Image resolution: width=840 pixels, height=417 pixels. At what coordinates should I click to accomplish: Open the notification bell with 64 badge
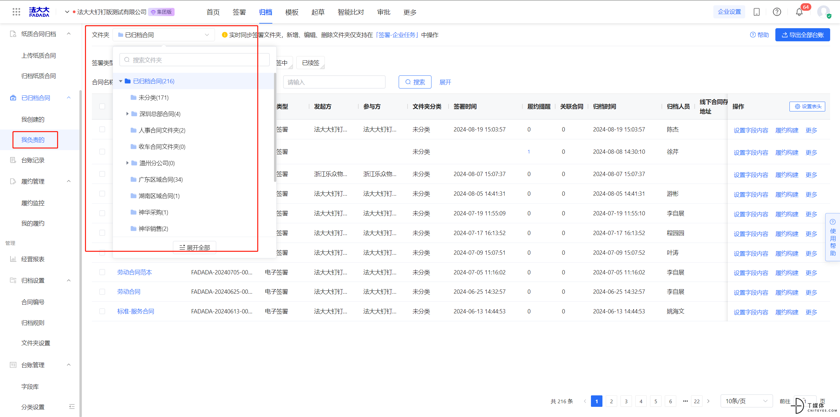[799, 12]
